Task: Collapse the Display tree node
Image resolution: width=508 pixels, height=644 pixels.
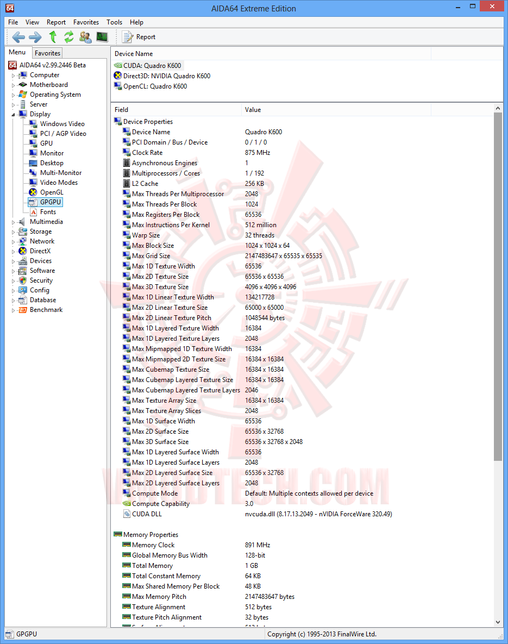Action: coord(13,115)
